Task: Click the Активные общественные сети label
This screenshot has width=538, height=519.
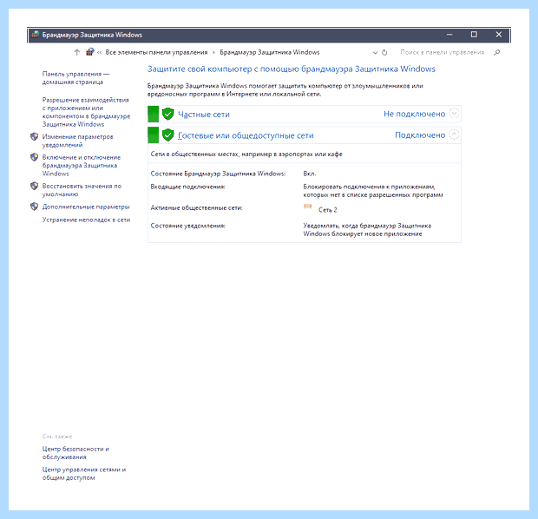Action: [196, 208]
